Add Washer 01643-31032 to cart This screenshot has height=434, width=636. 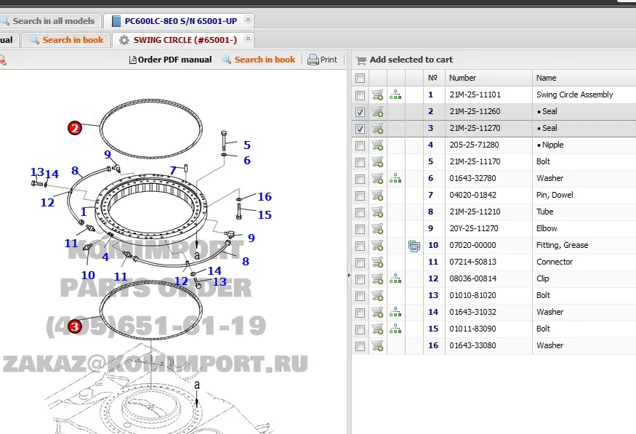(x=377, y=313)
